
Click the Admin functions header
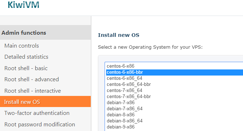click(x=45, y=33)
